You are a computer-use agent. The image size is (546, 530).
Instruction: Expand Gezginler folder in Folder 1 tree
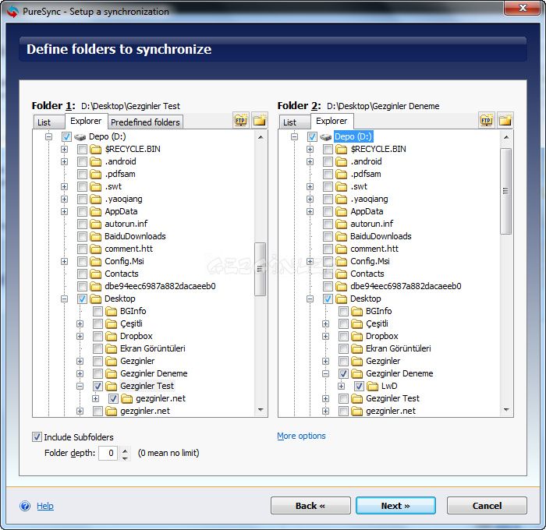pos(80,361)
